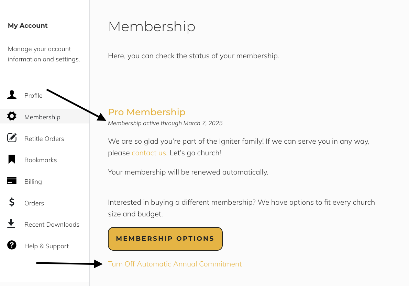409x286 pixels.
Task: Click the Orders dollar sign icon
Action: (12, 202)
